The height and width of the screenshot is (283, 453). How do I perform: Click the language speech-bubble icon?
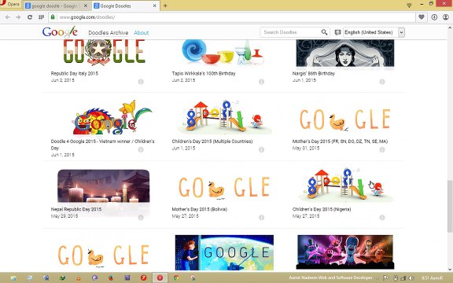337,32
